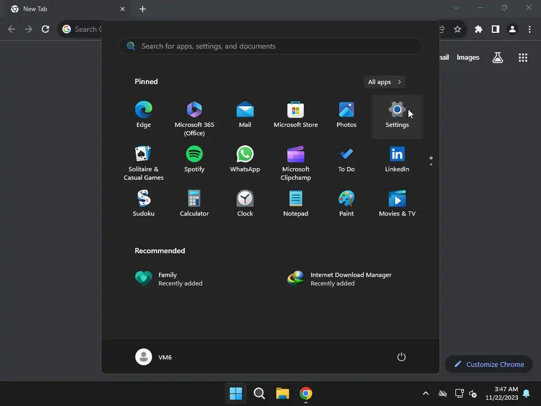The width and height of the screenshot is (541, 406).
Task: Open the Sudoku game
Action: [x=144, y=204]
